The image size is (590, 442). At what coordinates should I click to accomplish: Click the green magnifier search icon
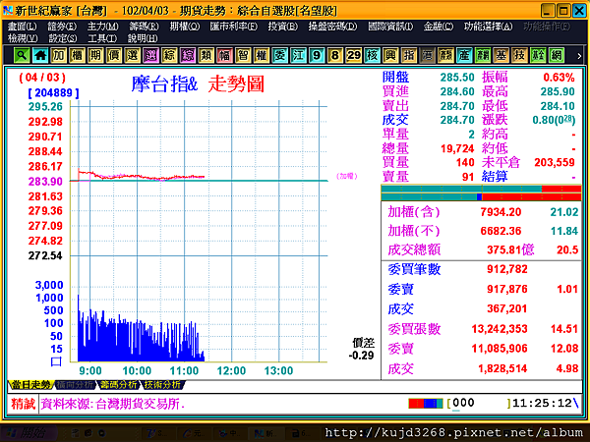pyautogui.click(x=23, y=56)
